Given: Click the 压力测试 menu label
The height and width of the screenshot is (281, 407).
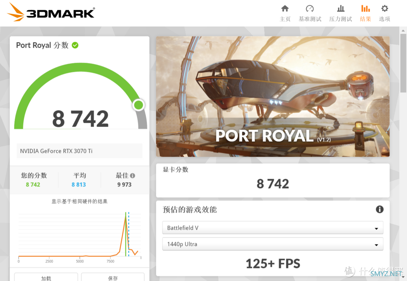Looking at the screenshot, I should pos(341,19).
